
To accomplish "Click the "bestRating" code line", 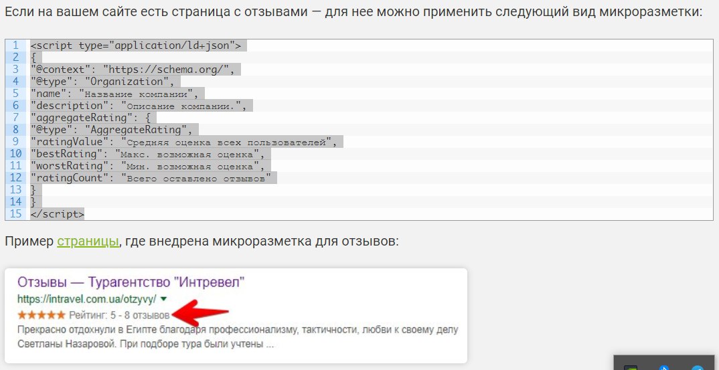I will pyautogui.click(x=147, y=154).
